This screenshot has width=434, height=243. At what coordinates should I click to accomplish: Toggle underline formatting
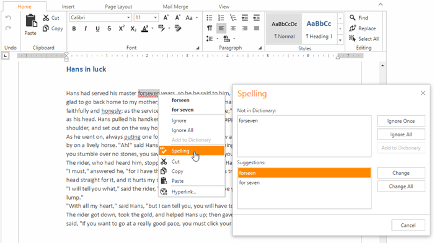(97, 29)
